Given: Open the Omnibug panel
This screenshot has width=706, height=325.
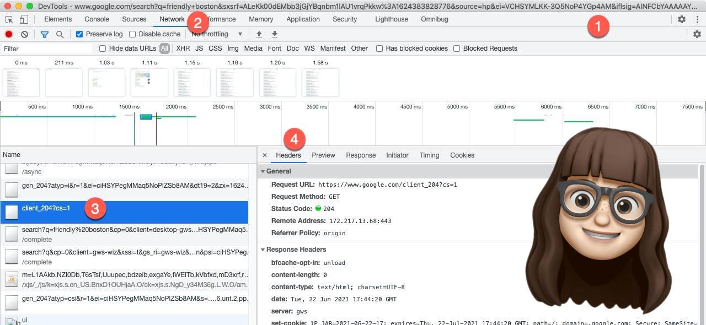Looking at the screenshot, I should click(x=434, y=19).
